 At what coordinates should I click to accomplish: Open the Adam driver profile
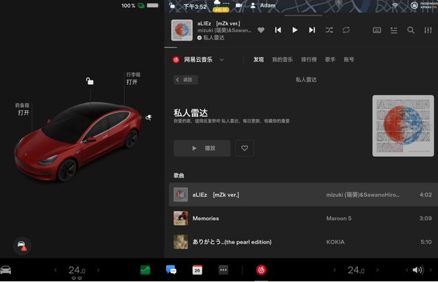click(x=263, y=6)
